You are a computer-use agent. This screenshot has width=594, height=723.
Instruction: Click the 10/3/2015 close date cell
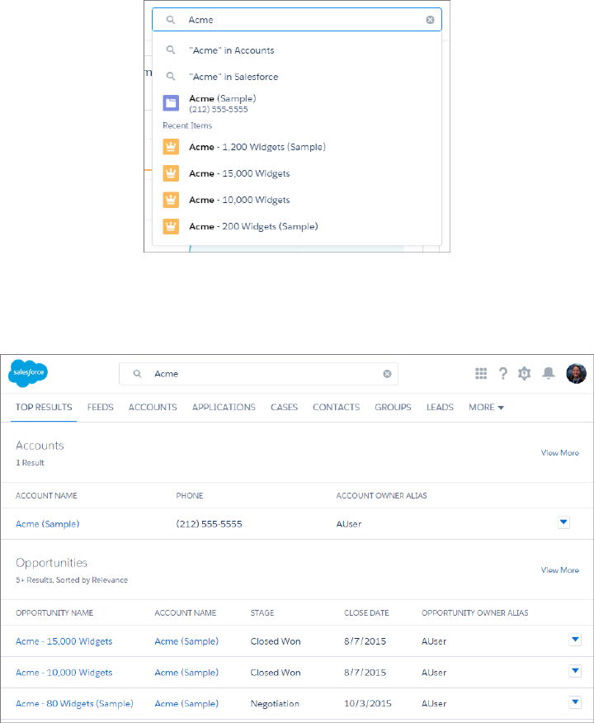[368, 704]
